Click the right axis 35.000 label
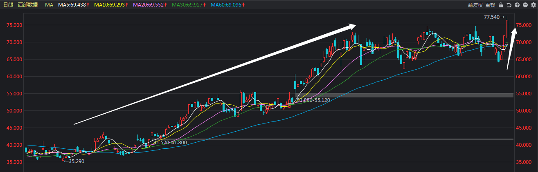 tap(524, 162)
